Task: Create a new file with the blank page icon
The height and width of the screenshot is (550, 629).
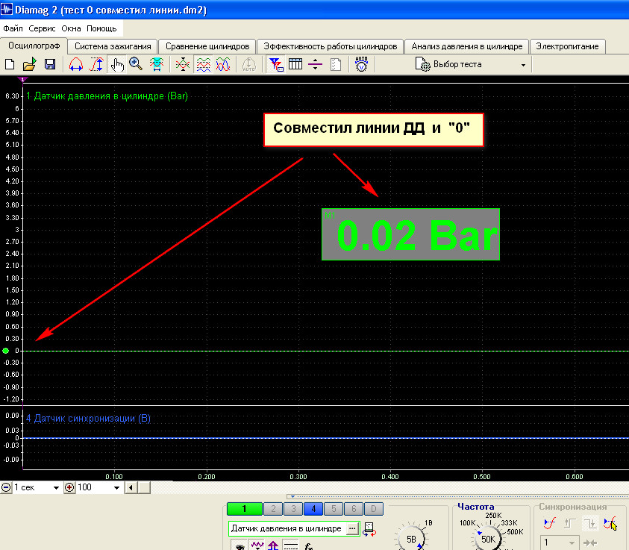Action: [10, 64]
